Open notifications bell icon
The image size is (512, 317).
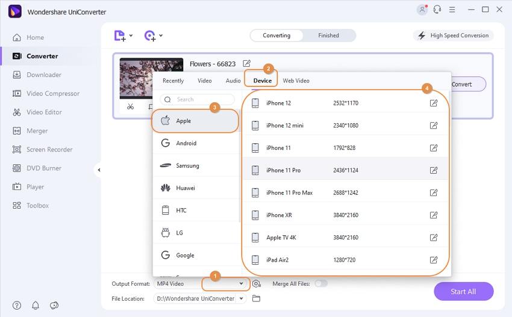pyautogui.click(x=36, y=305)
